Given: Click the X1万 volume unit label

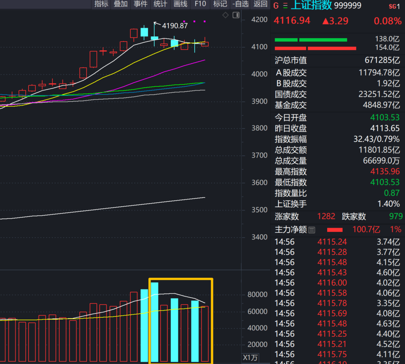Looking at the screenshot, I should pyautogui.click(x=250, y=358).
